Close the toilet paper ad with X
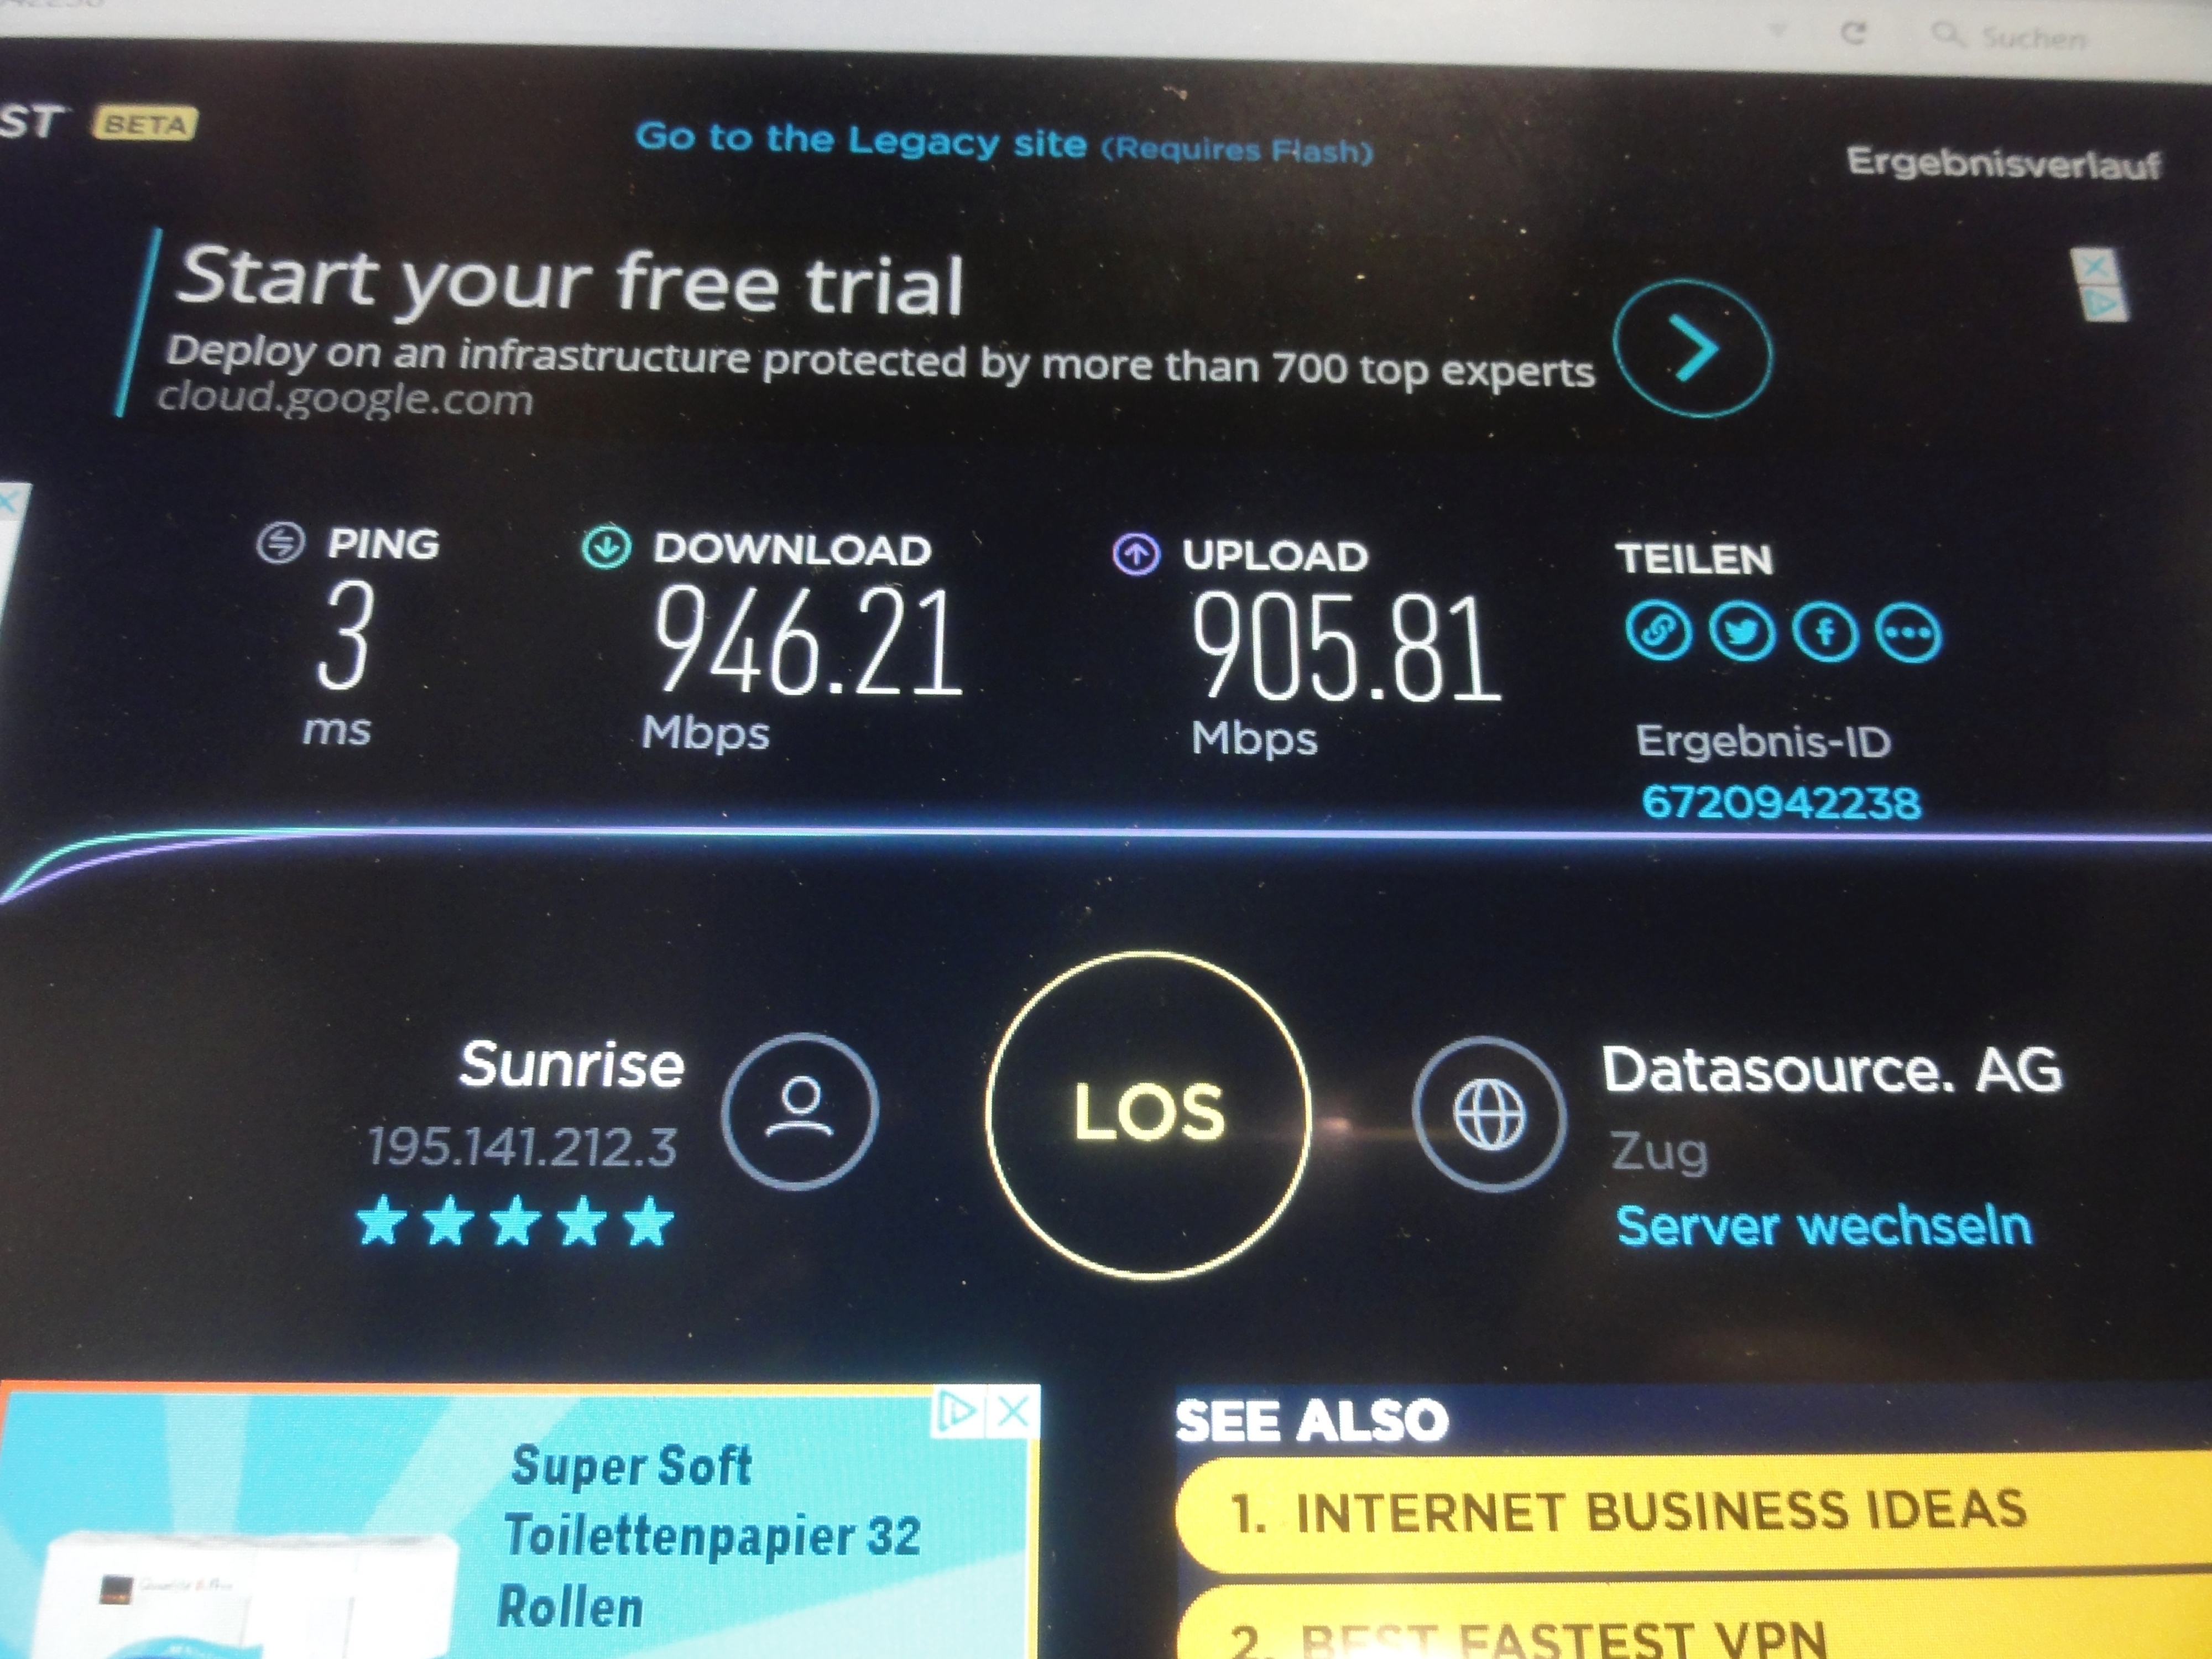This screenshot has width=2212, height=1659. [1014, 1412]
